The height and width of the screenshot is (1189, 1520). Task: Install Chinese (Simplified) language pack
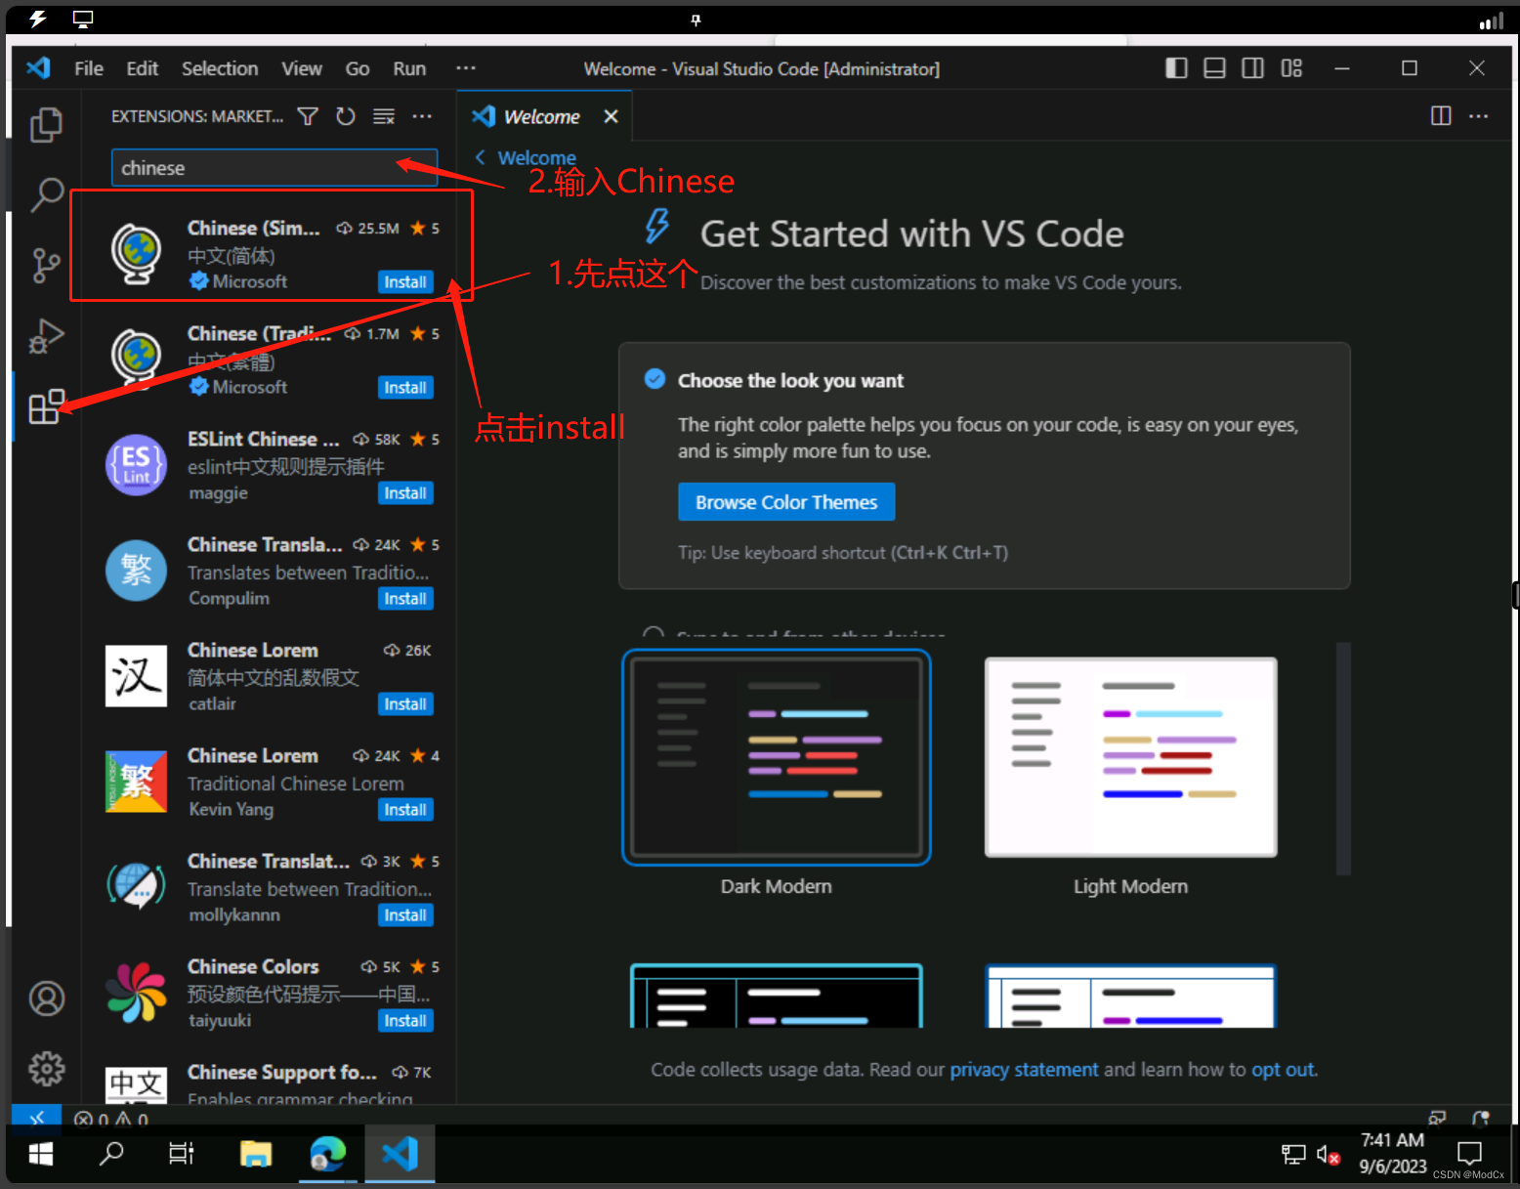[x=405, y=282]
